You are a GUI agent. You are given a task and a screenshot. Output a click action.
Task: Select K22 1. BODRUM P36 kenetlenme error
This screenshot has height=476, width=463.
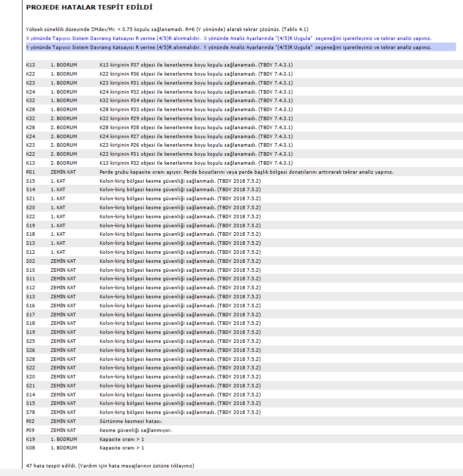point(196,74)
